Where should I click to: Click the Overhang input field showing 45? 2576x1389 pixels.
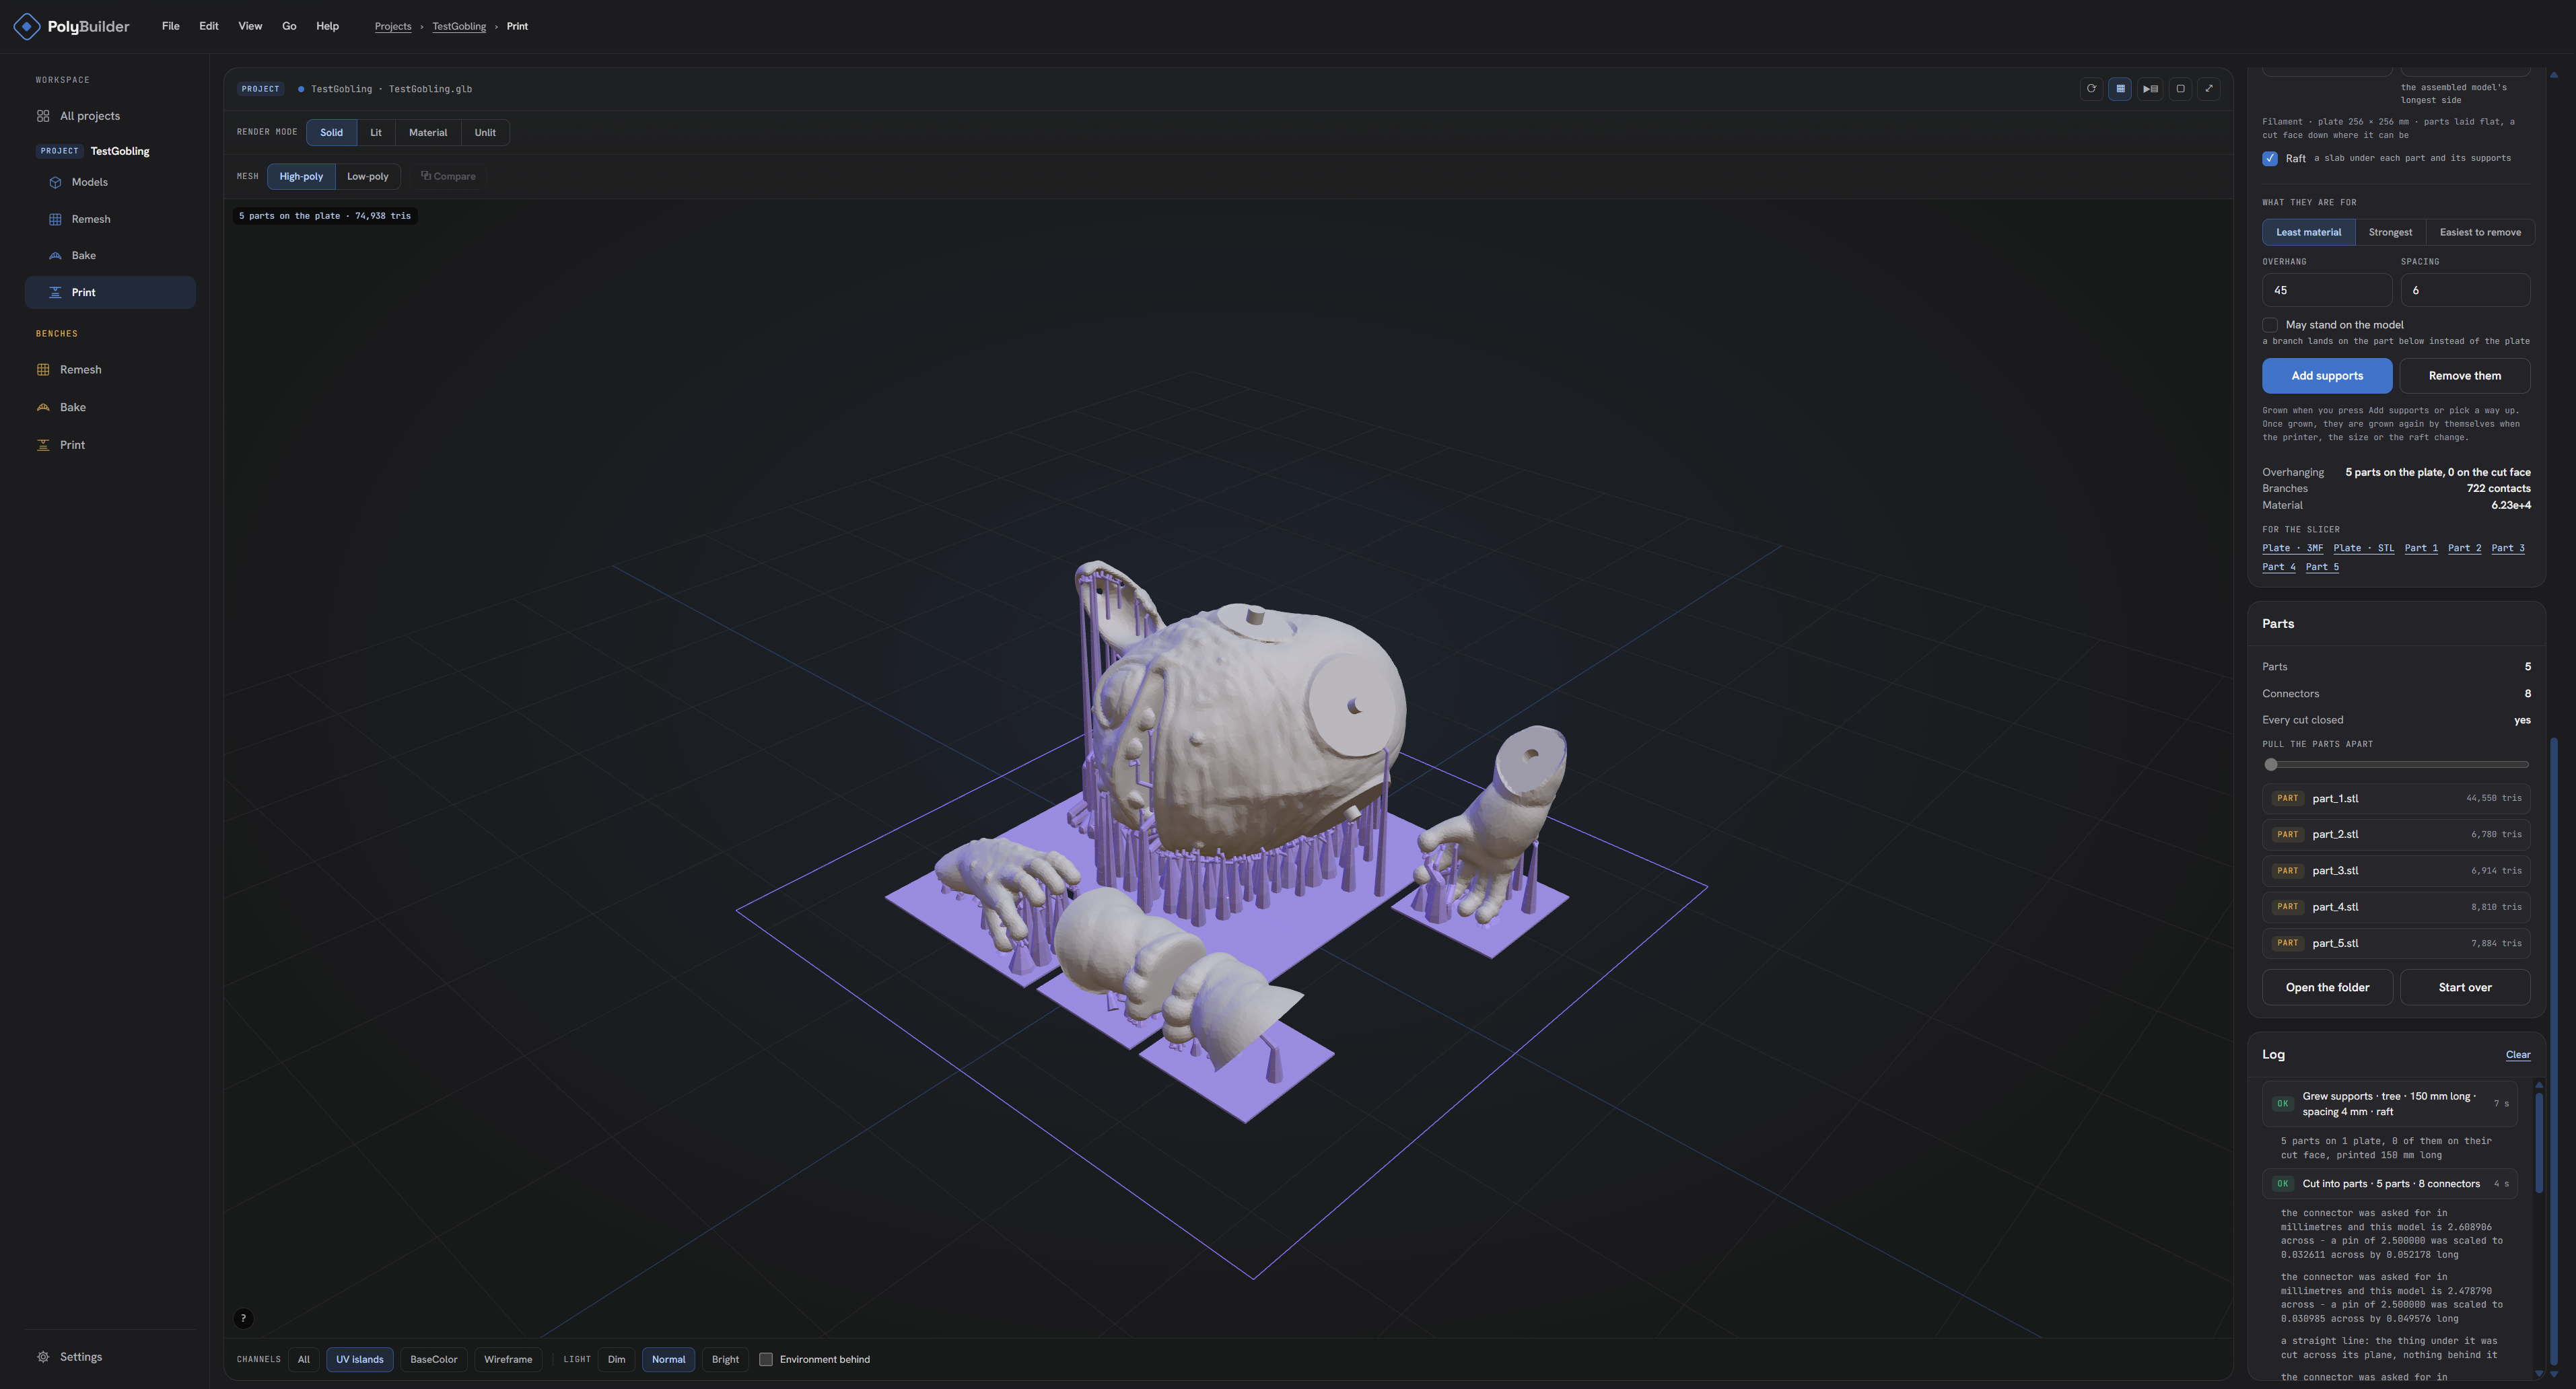click(2327, 290)
